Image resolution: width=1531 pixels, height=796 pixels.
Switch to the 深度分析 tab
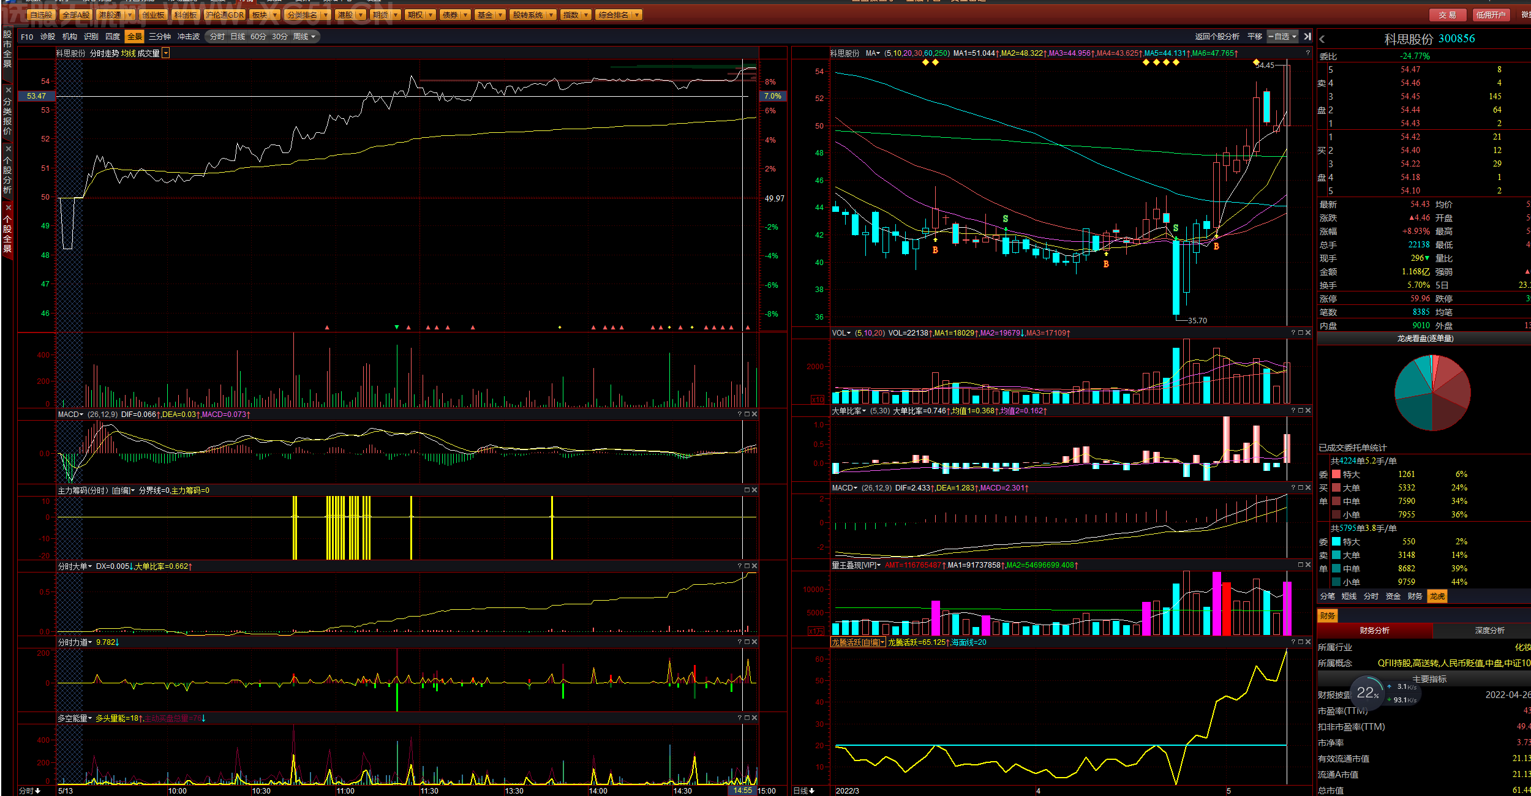point(1489,631)
